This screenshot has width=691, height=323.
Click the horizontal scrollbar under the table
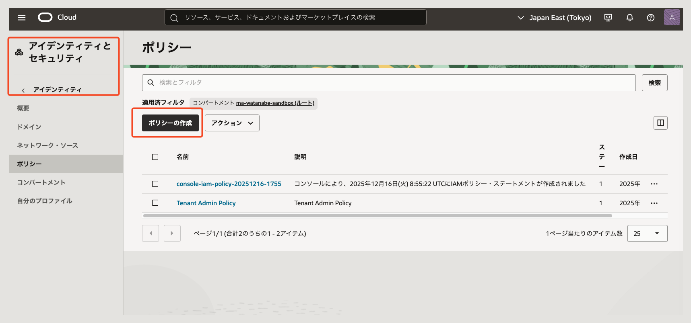[x=377, y=216]
